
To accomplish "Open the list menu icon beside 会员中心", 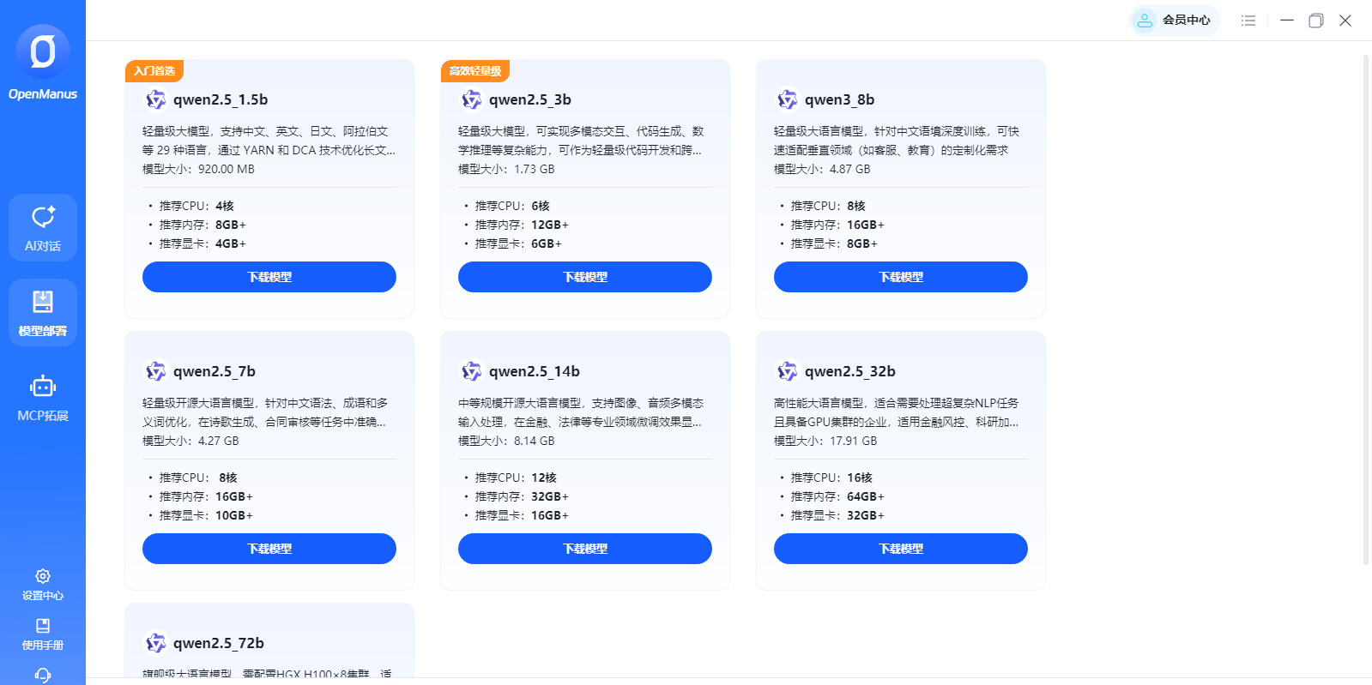I will point(1248,21).
